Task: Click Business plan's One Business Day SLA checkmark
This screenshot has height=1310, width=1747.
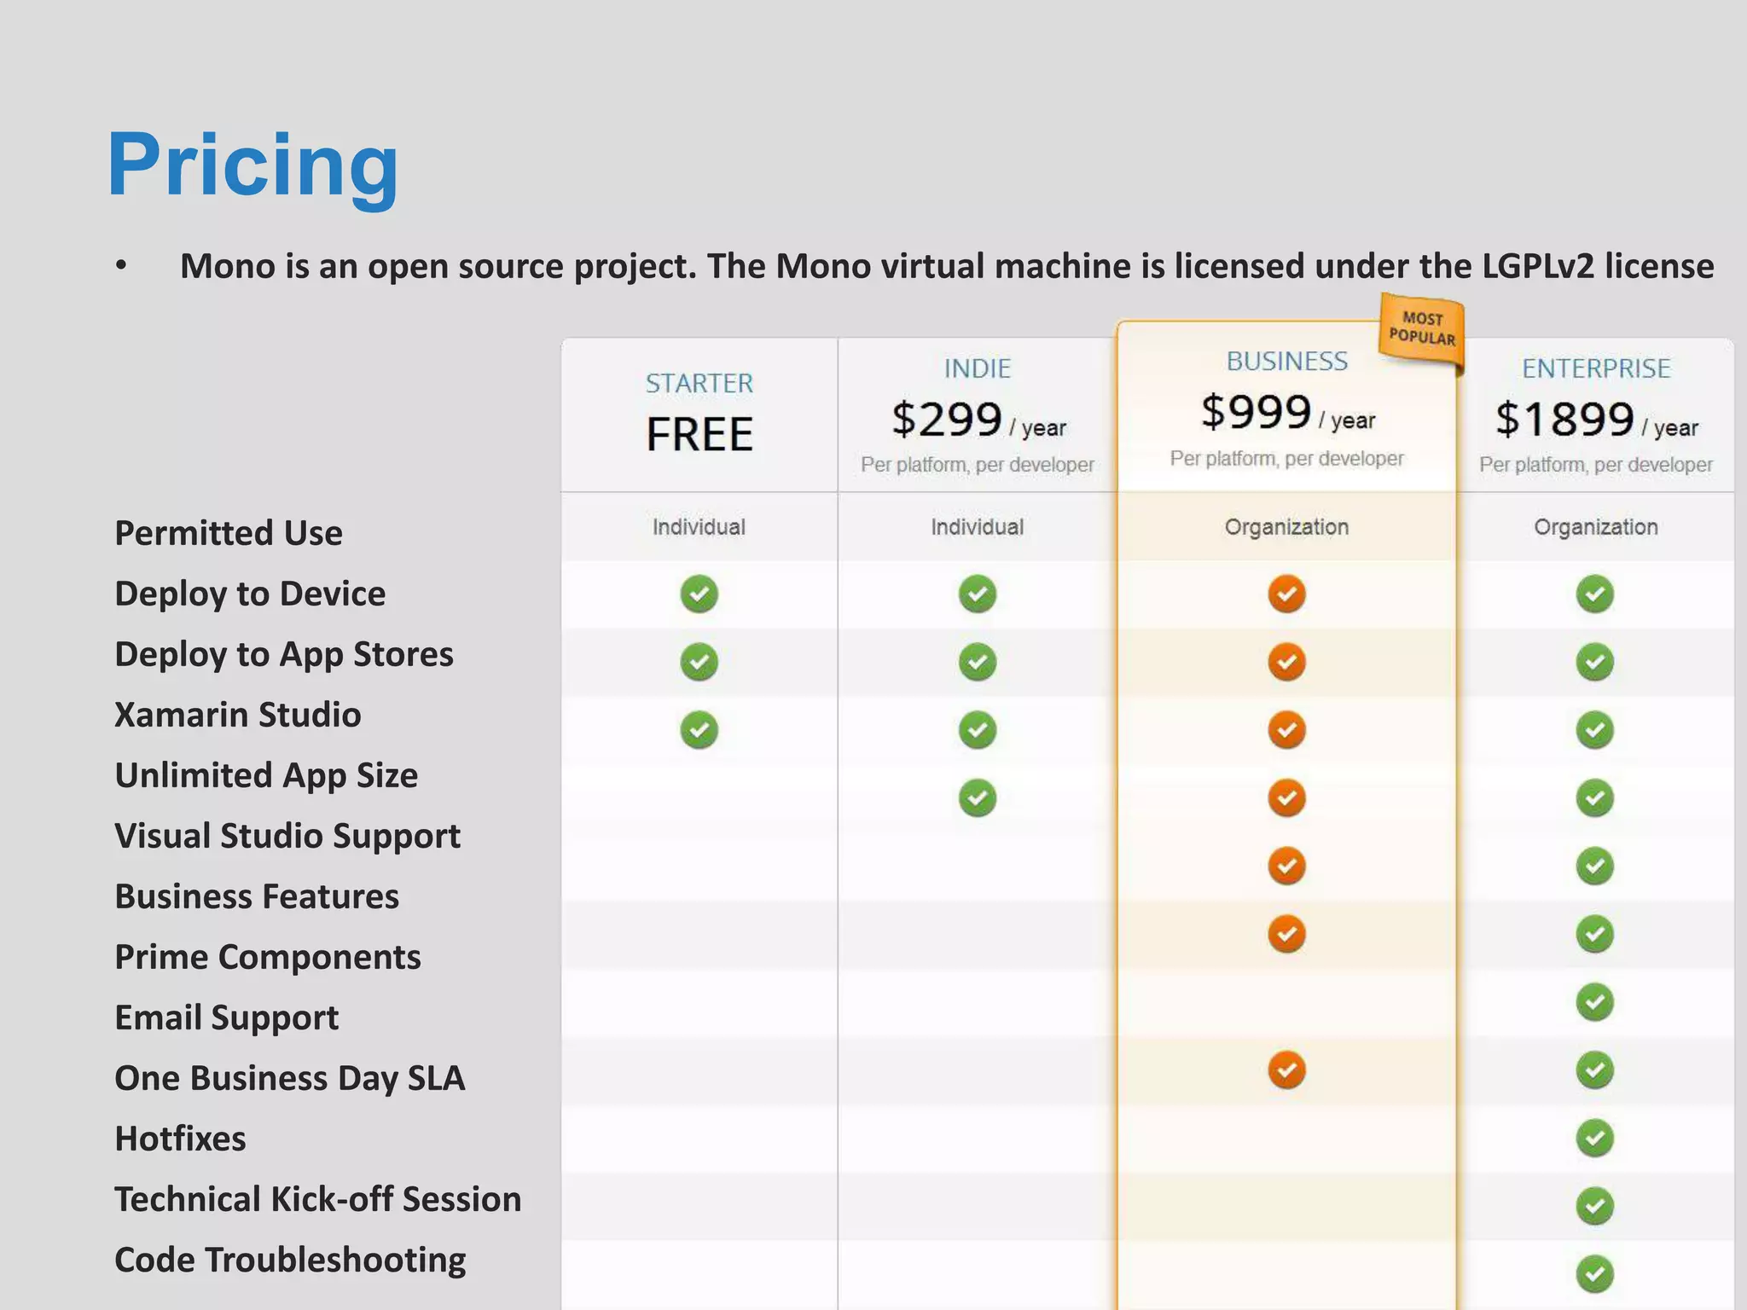Action: (1286, 1070)
